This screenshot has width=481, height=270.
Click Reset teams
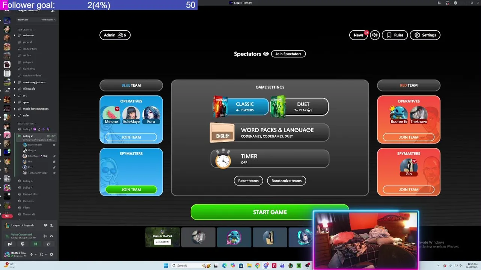[x=248, y=181]
